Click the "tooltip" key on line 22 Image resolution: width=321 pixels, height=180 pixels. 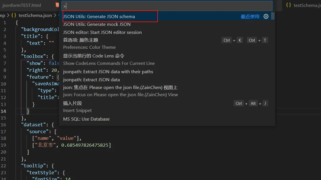click(x=33, y=166)
